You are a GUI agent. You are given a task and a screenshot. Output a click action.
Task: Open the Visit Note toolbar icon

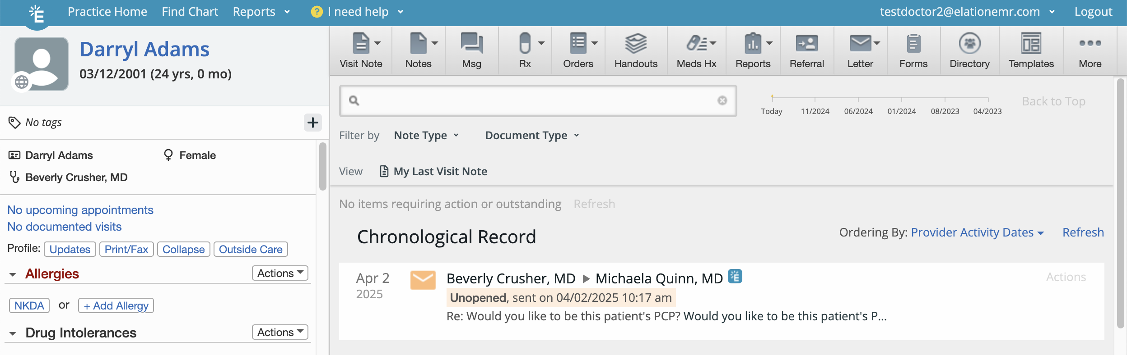coord(361,44)
